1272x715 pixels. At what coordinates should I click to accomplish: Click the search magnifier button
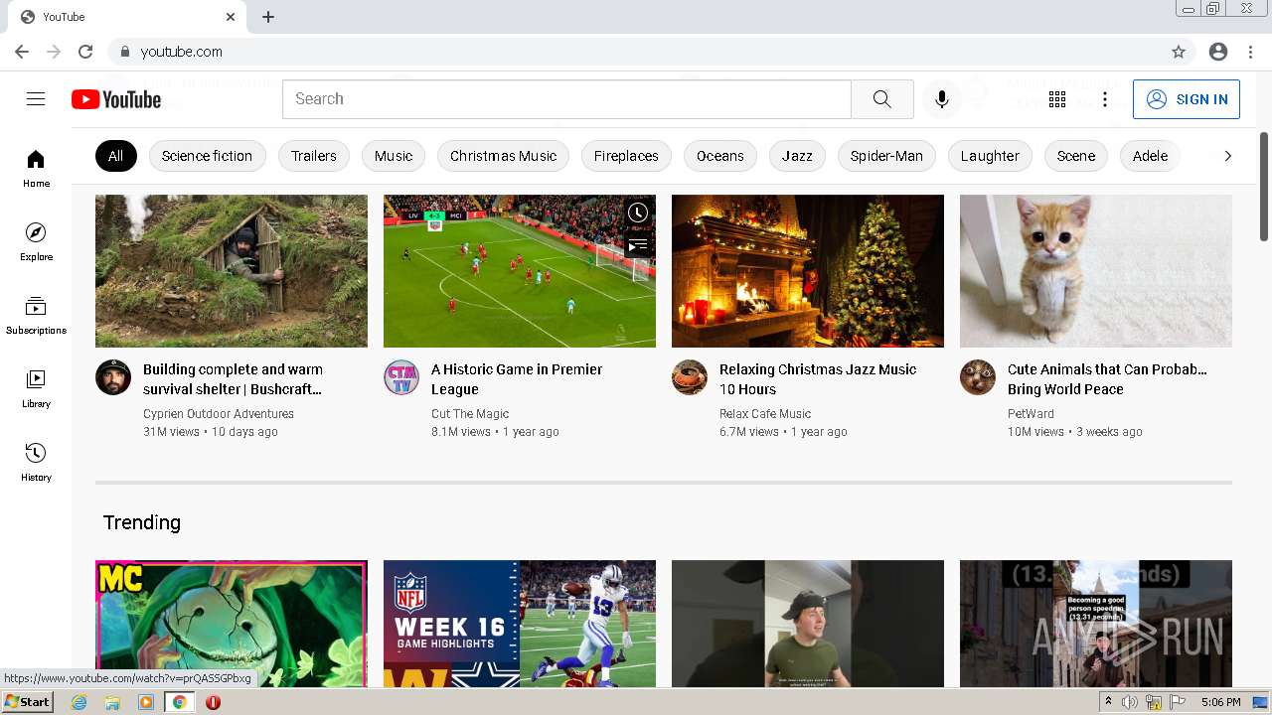click(x=882, y=99)
